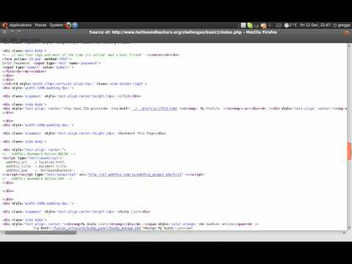Click the addthis_url location.href line
The width and height of the screenshot is (352, 264).
pyautogui.click(x=35, y=162)
